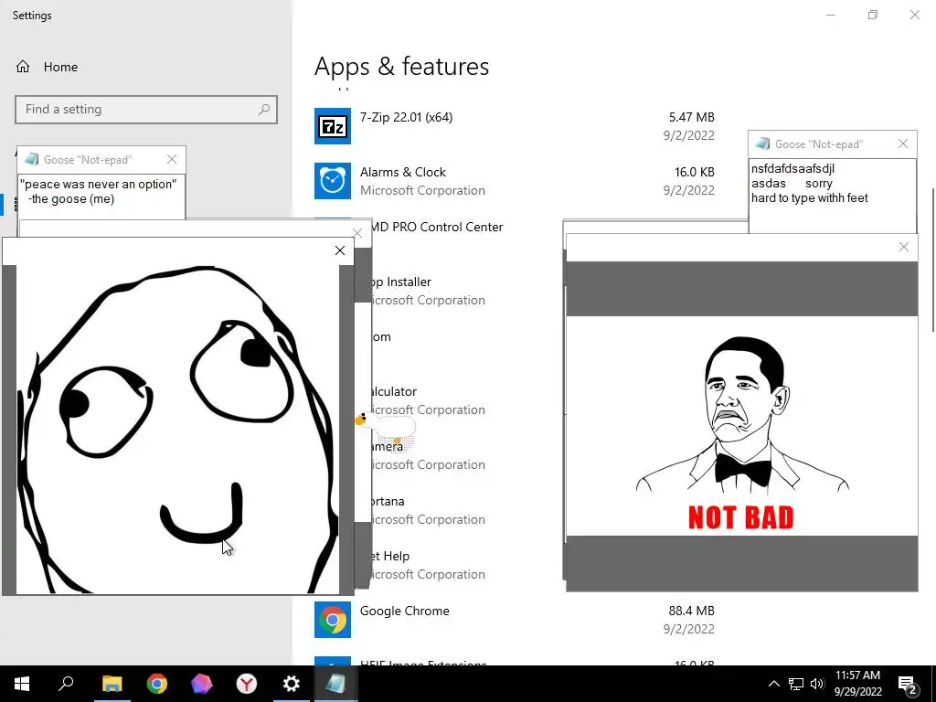Click the Alarms & Clock app icon
This screenshot has width=936, height=702.
coord(333,181)
